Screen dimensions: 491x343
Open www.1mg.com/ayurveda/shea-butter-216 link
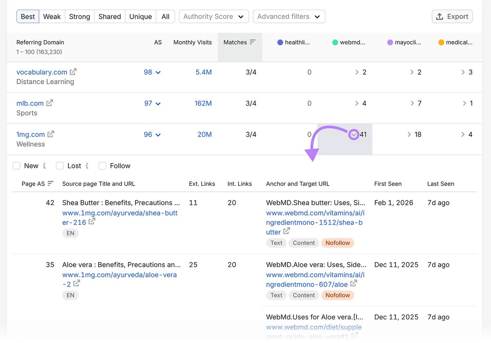(120, 217)
